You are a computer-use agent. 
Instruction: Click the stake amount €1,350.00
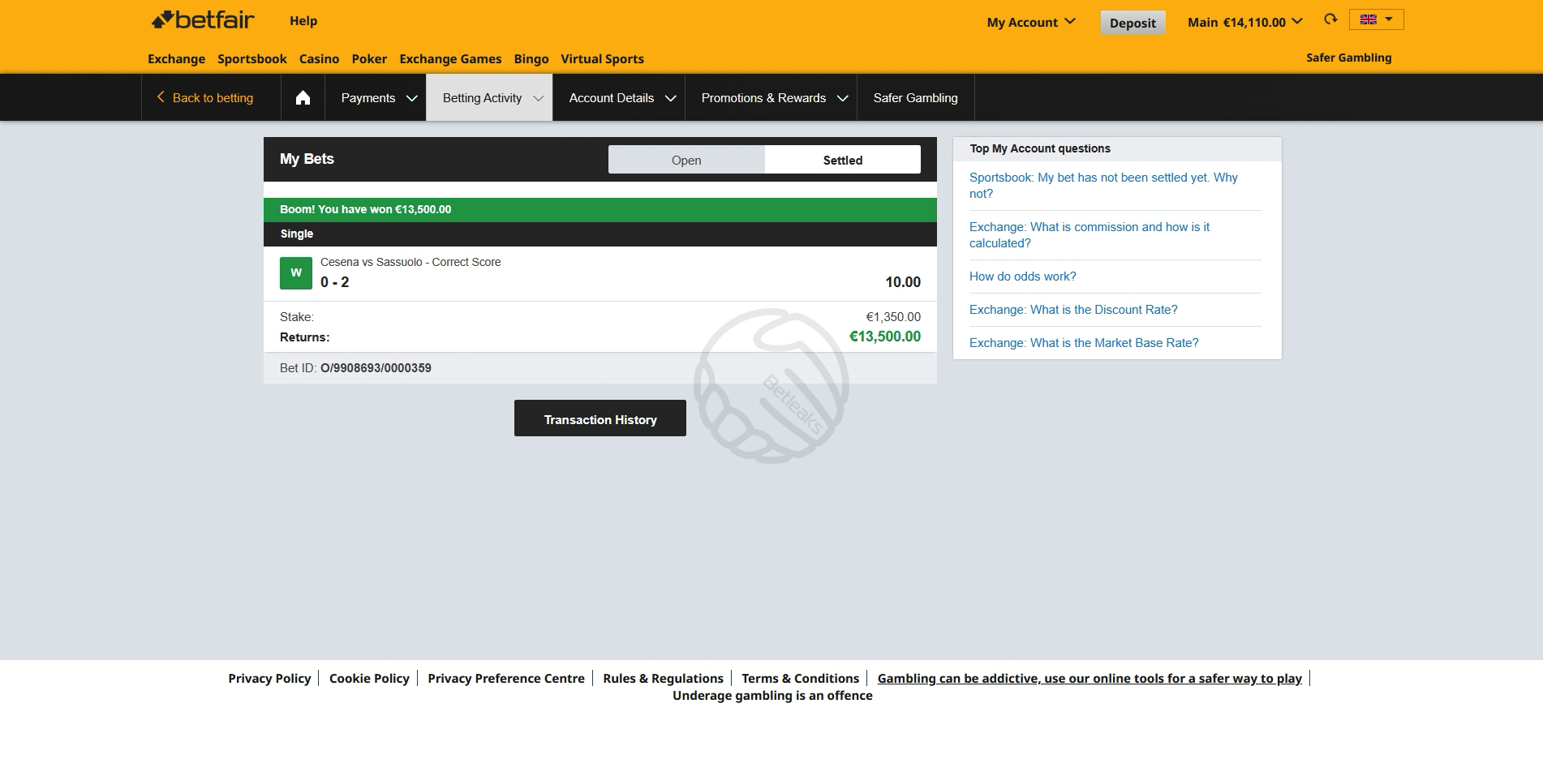[893, 317]
